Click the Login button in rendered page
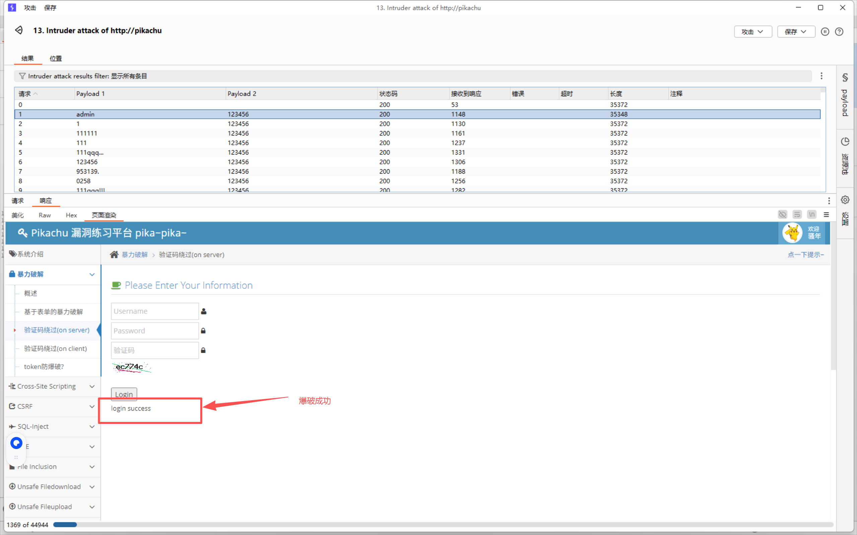 coord(124,394)
